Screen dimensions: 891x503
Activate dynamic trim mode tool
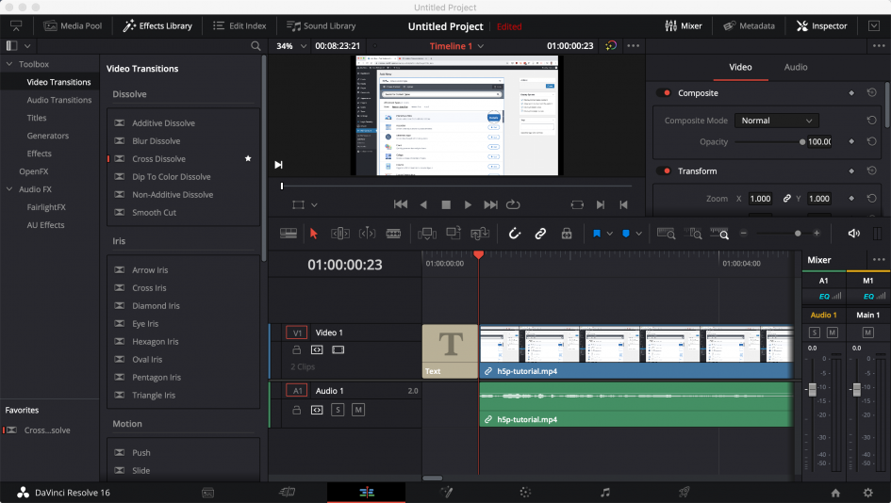pyautogui.click(x=367, y=234)
